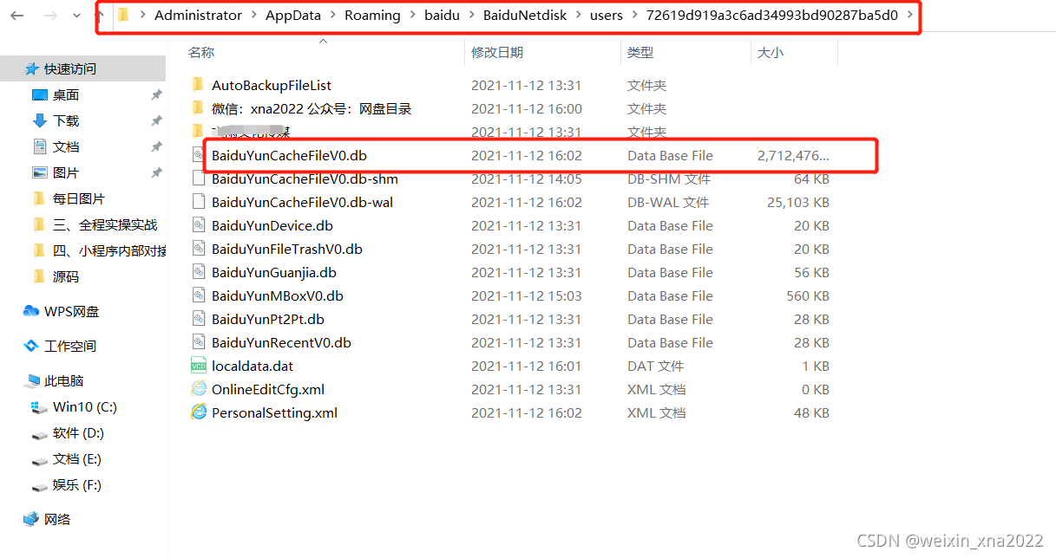Open 文档 in quick access

[x=66, y=146]
